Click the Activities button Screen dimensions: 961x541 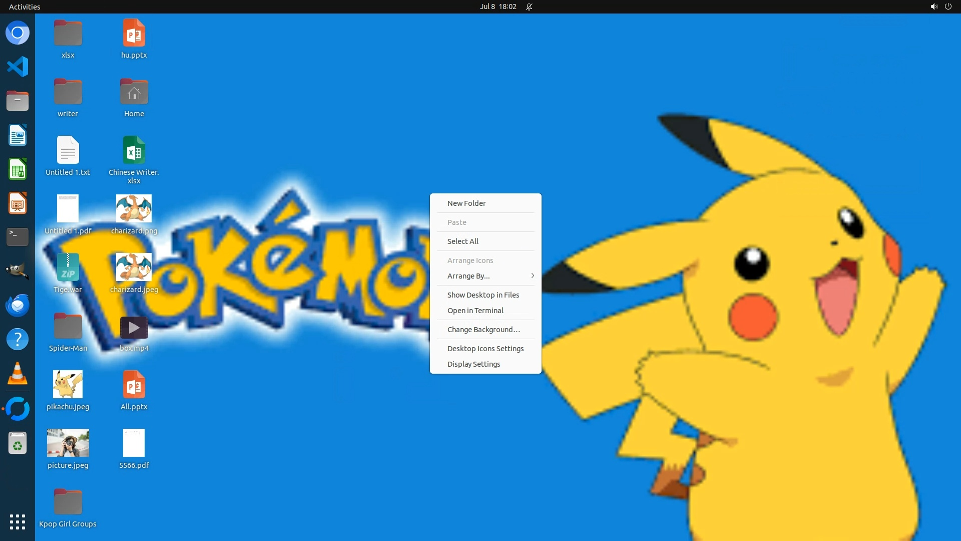coord(25,7)
